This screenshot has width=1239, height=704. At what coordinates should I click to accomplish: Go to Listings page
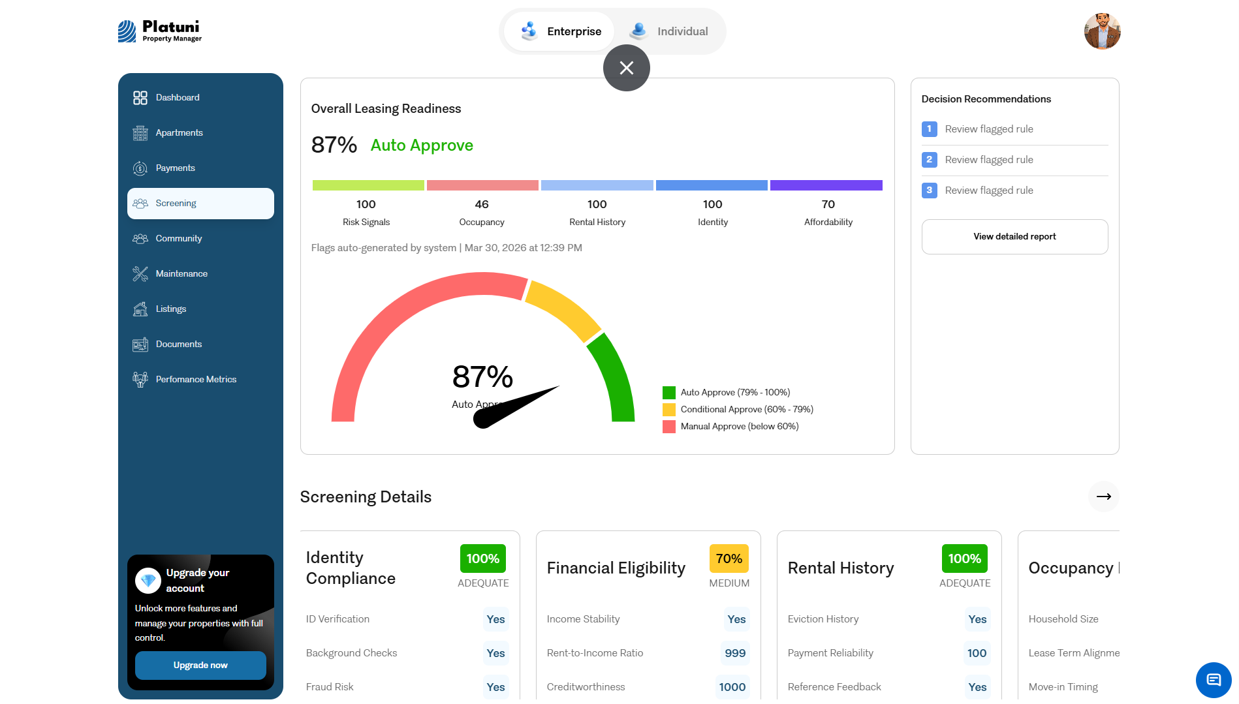click(x=200, y=309)
